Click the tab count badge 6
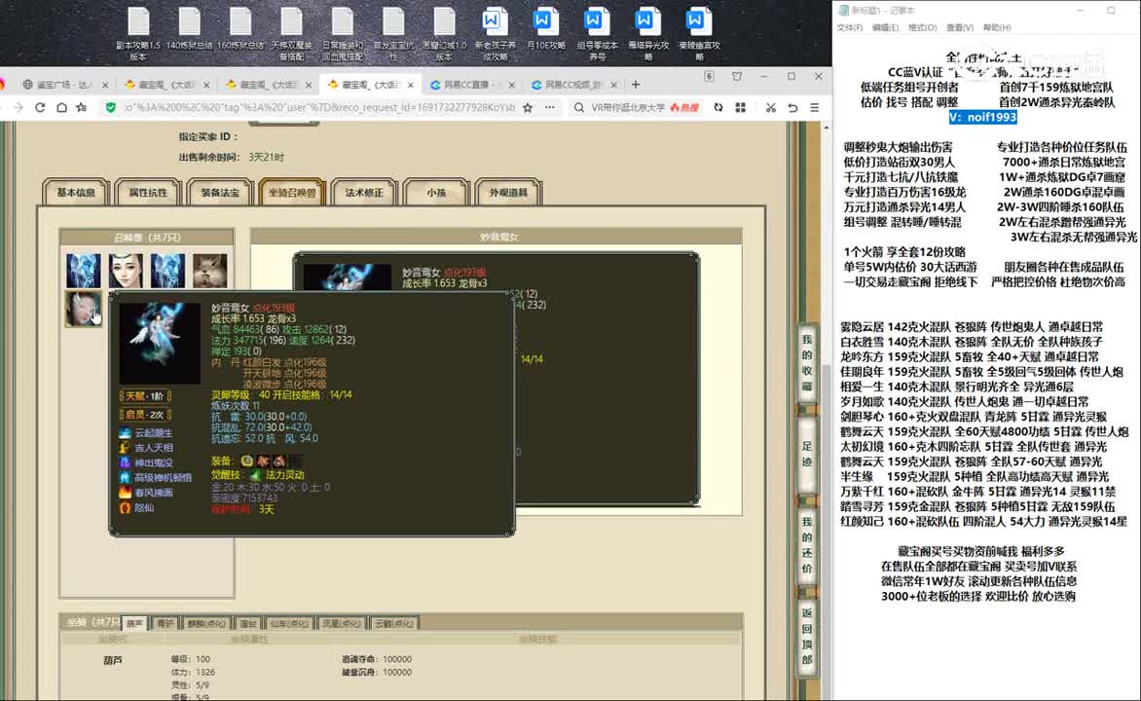This screenshot has width=1141, height=701. pyautogui.click(x=709, y=77)
